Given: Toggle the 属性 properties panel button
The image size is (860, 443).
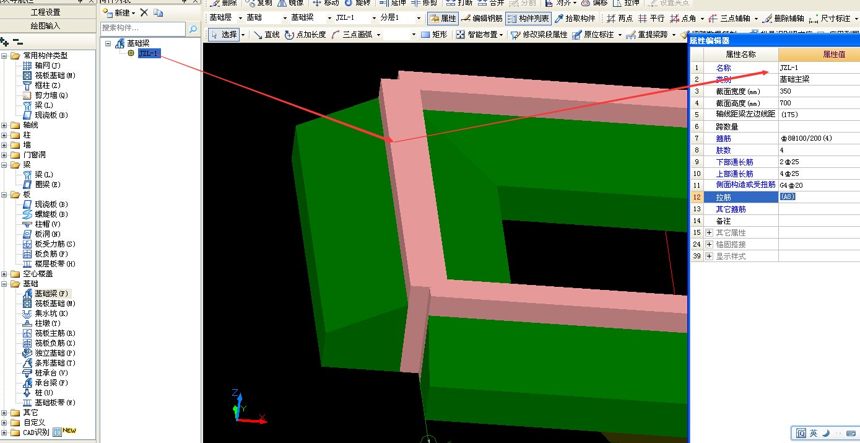Looking at the screenshot, I should tap(442, 19).
